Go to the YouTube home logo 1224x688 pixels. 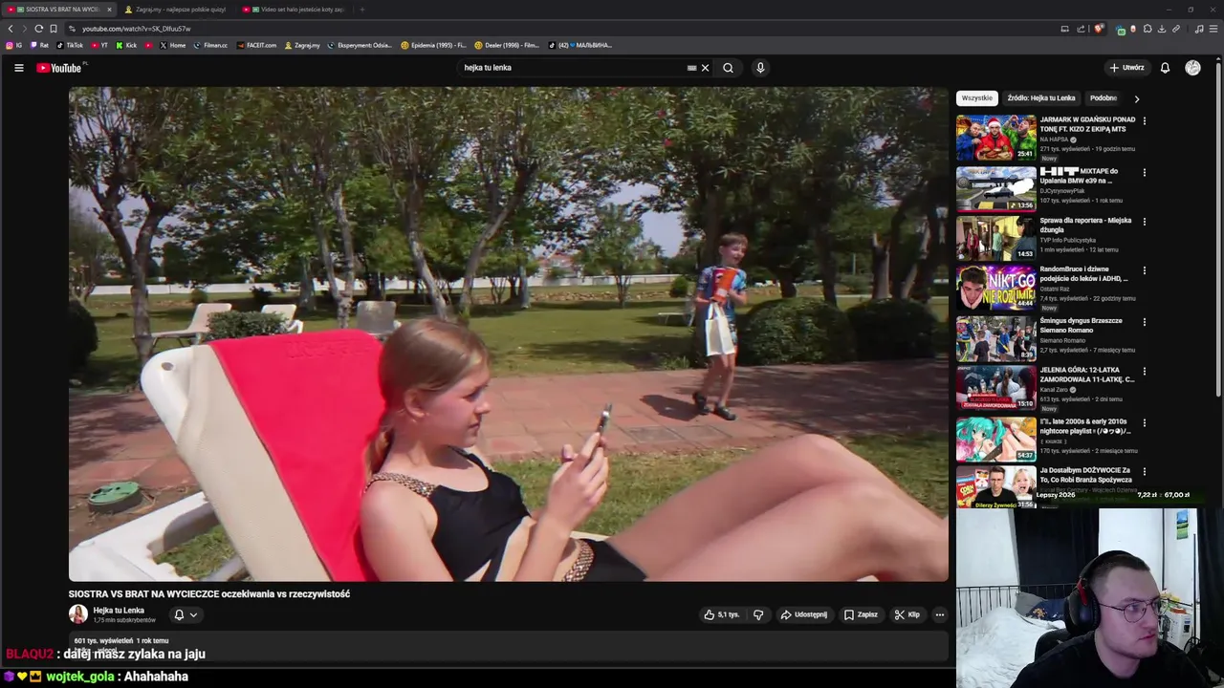click(x=59, y=68)
